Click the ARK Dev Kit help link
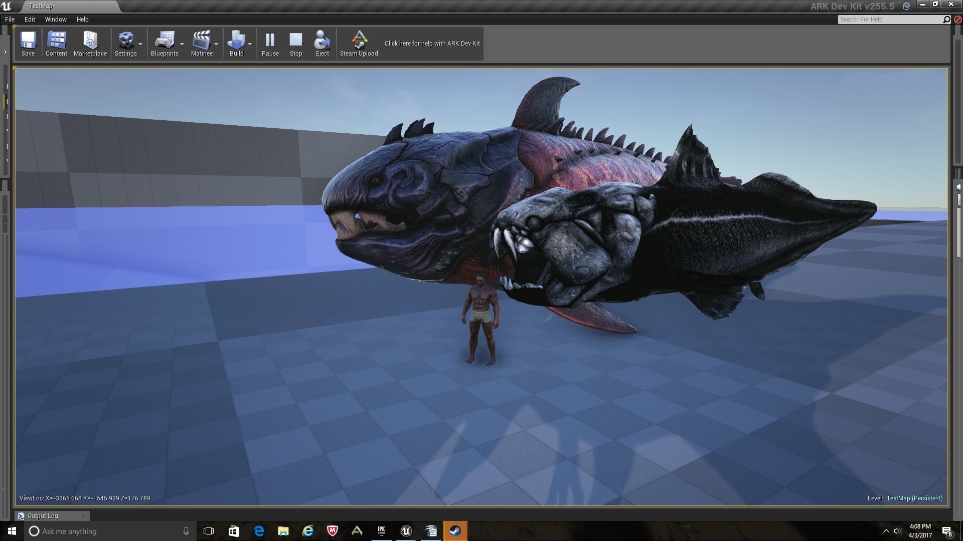 point(432,44)
